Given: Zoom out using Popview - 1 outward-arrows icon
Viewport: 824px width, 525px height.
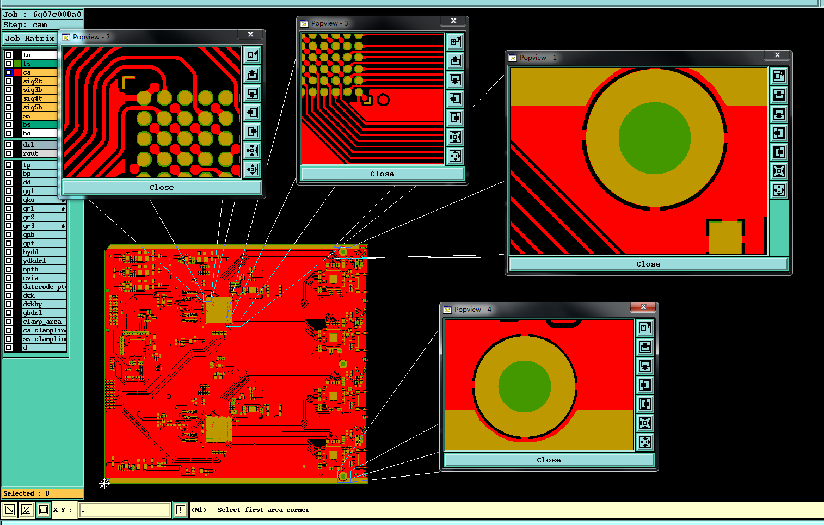Looking at the screenshot, I should click(x=779, y=190).
